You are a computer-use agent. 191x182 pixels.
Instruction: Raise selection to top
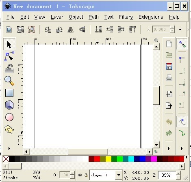click(x=132, y=30)
